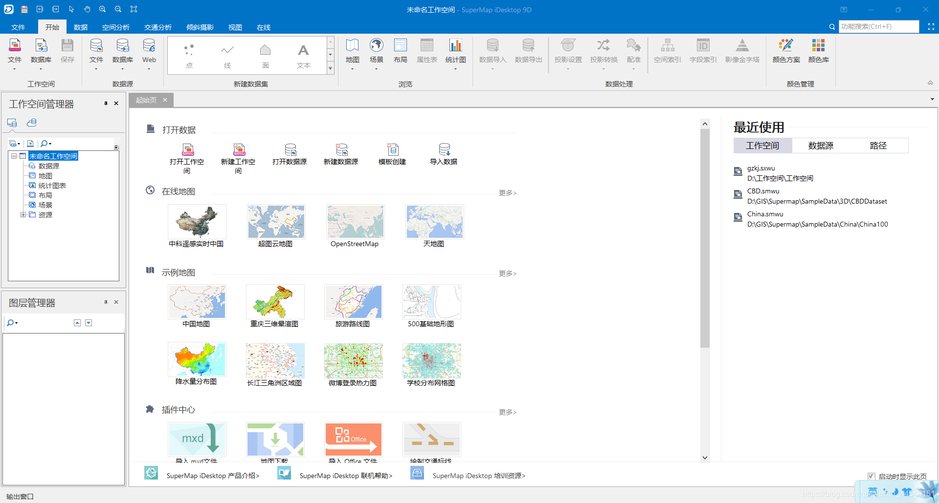Pin the 工作空间管理器 panel
This screenshot has height=503, width=939.
tap(106, 104)
